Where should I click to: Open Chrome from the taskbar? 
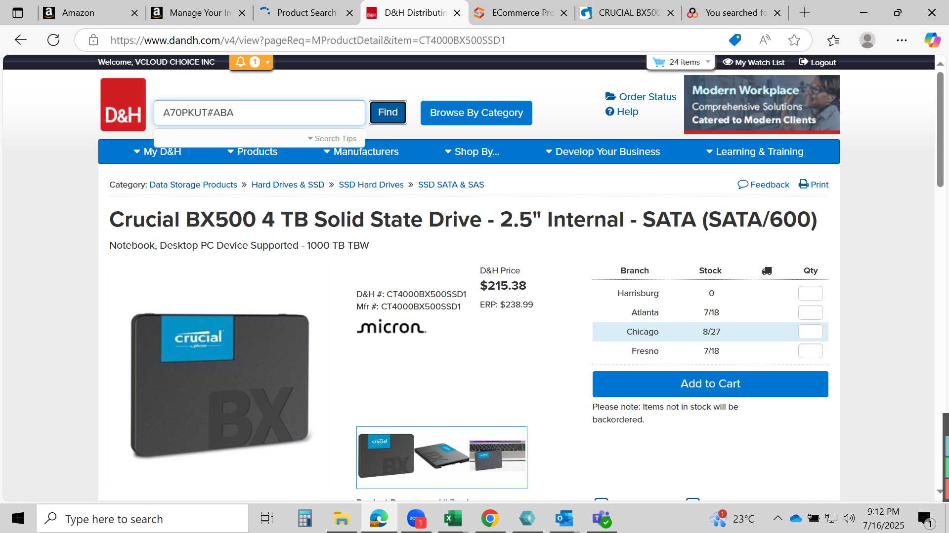pyautogui.click(x=490, y=518)
